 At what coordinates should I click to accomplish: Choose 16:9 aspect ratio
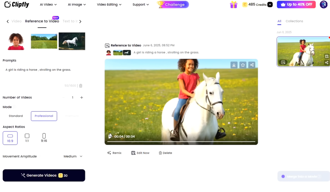tap(10, 138)
